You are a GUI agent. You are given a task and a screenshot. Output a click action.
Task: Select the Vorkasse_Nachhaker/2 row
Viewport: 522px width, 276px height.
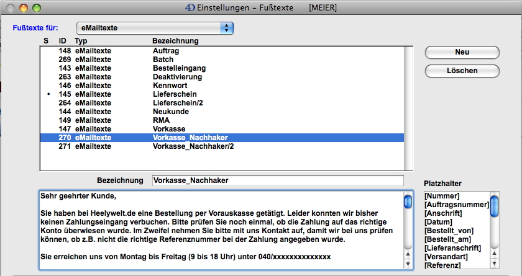193,146
